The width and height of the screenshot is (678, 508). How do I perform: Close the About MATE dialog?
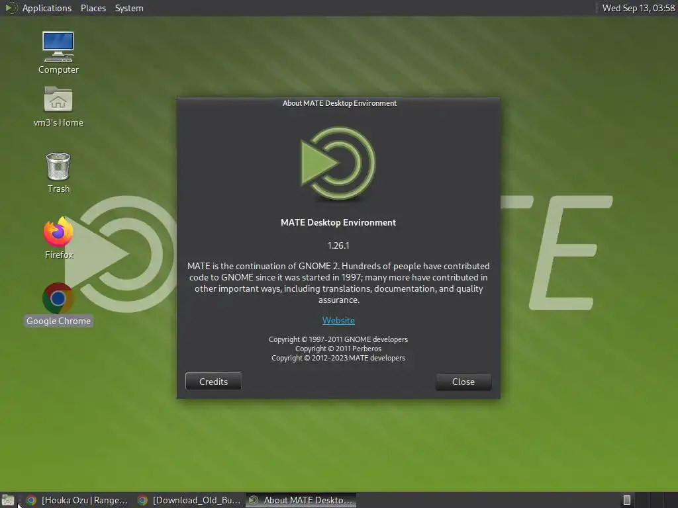click(x=463, y=382)
